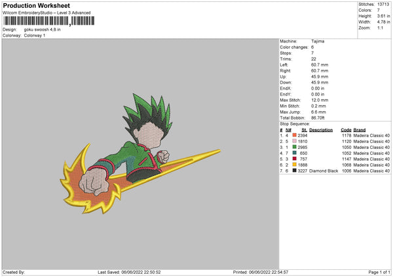Image resolution: width=393 pixels, height=277 pixels.
Task: Click the Stitches value 13713
Action: pyautogui.click(x=383, y=5)
